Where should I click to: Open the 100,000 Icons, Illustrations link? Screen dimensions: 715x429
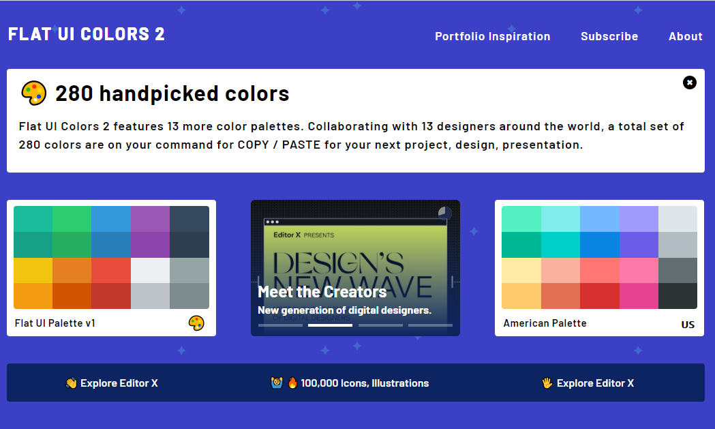click(x=365, y=383)
